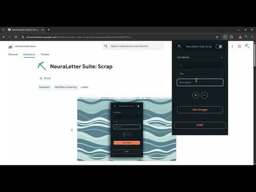Click the extension preview screenshot
Screen dimensions: 256x192
[126, 130]
